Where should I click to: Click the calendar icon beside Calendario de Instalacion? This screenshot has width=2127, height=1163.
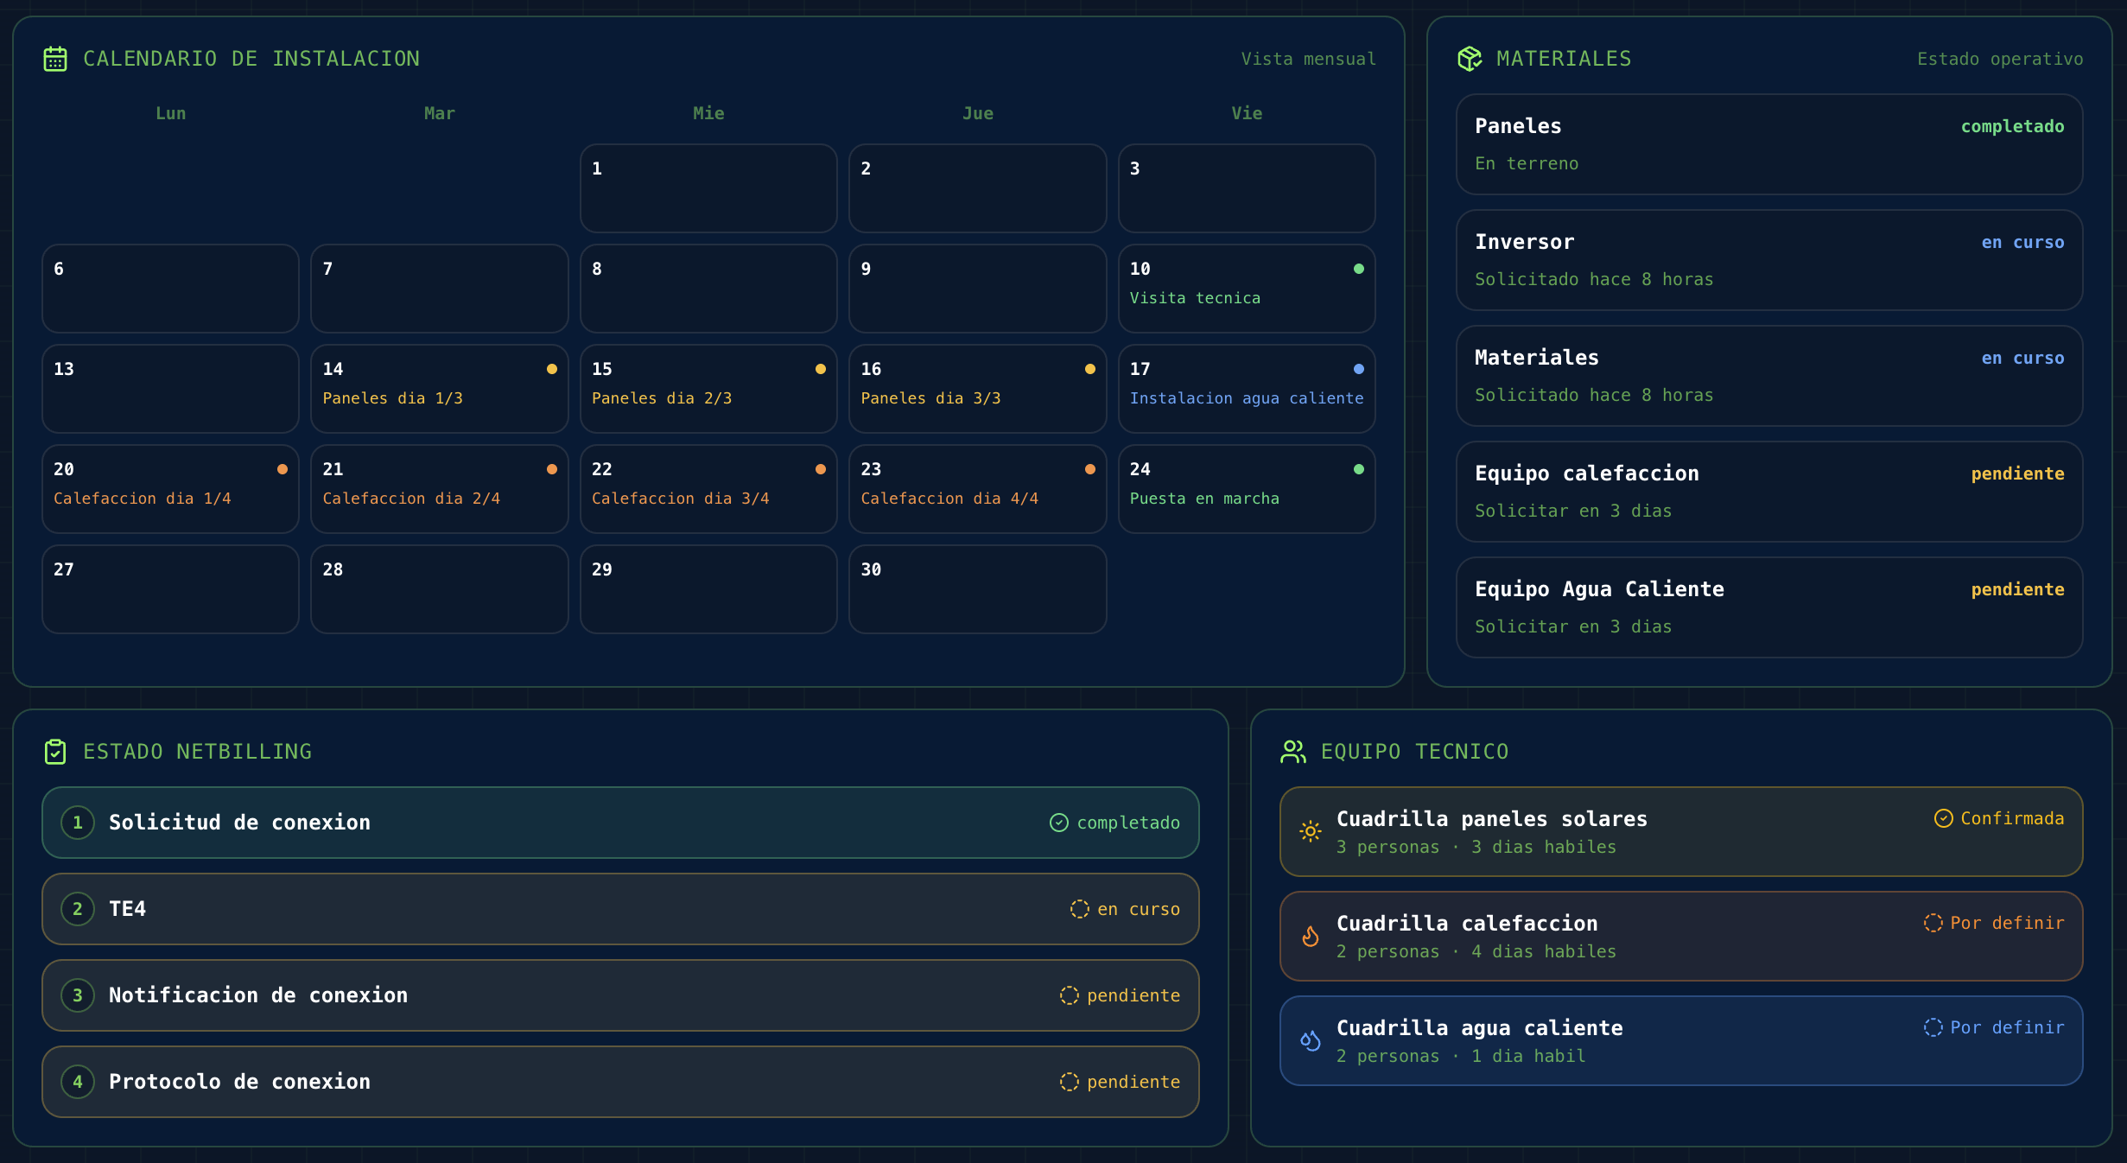55,59
